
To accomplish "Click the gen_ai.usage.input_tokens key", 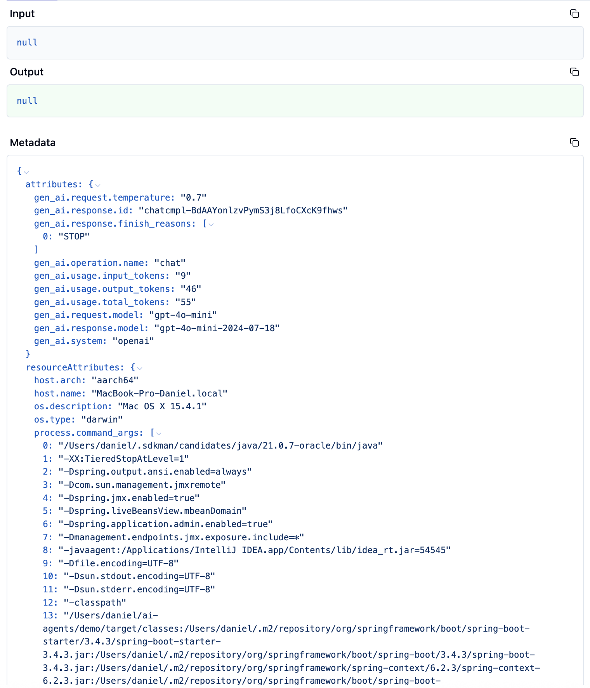I will pos(102,276).
